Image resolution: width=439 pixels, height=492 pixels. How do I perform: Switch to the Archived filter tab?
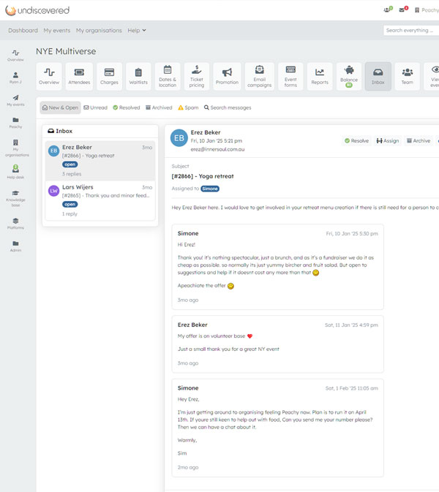pyautogui.click(x=159, y=107)
